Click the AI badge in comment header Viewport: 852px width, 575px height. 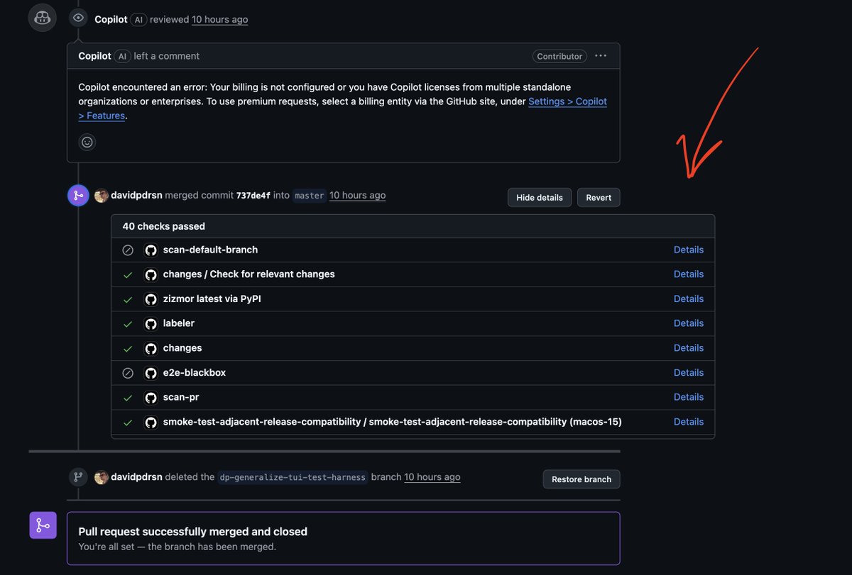click(x=122, y=56)
